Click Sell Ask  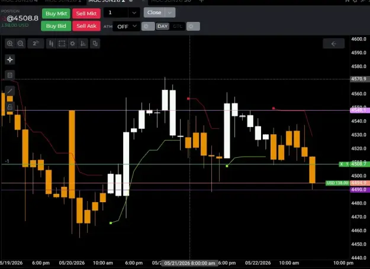point(86,26)
